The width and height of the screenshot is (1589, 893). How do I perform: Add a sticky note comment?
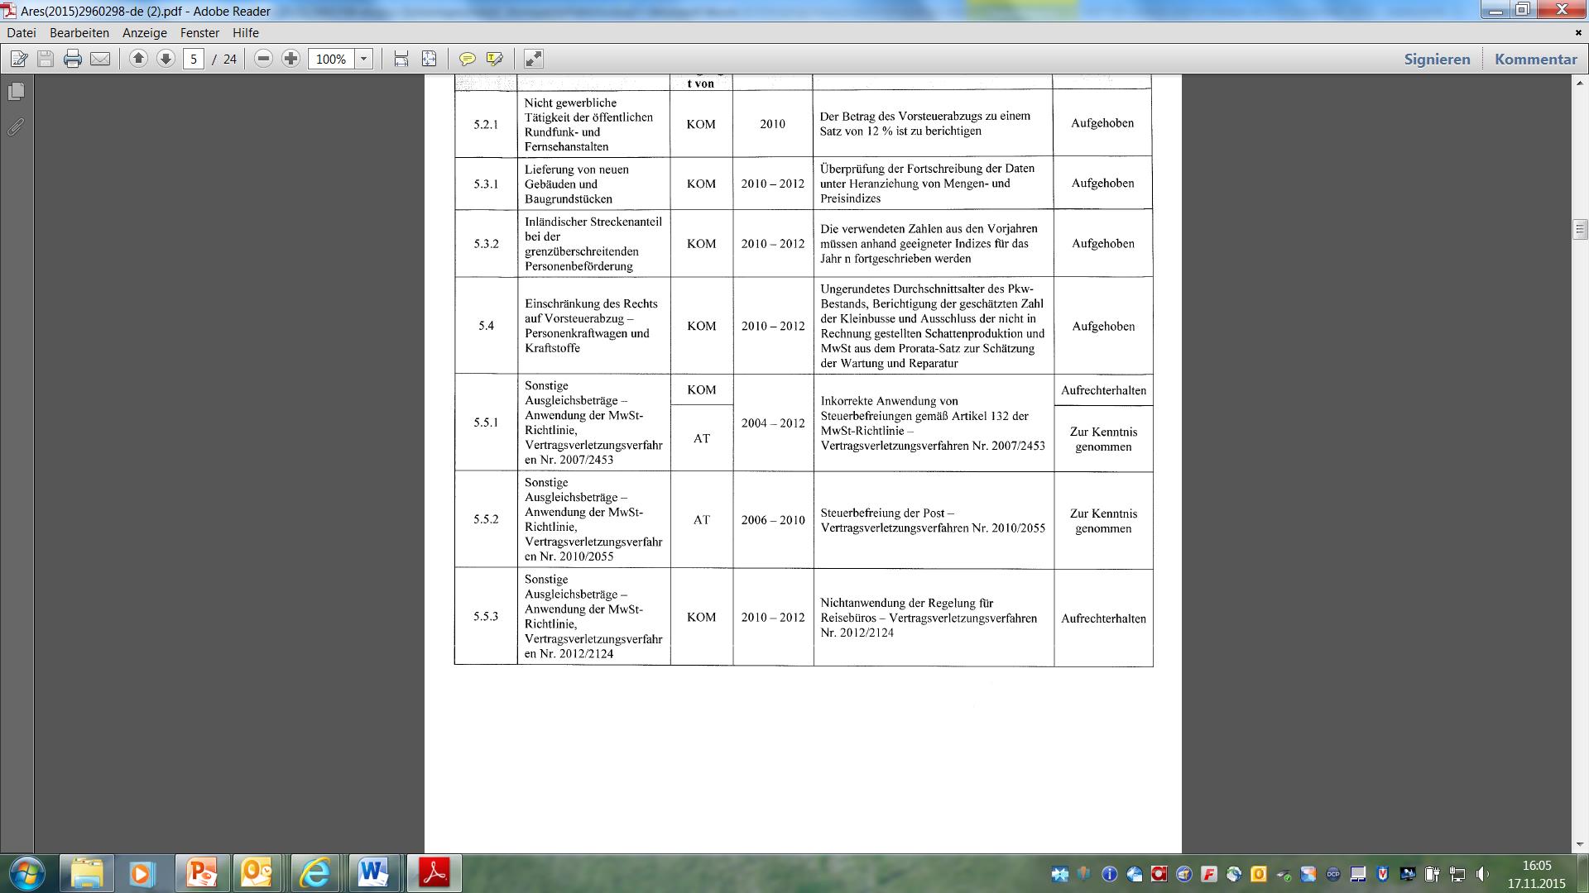[x=467, y=59]
